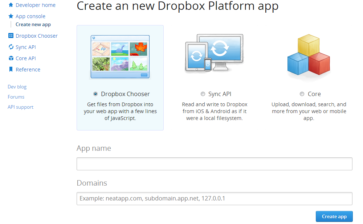363x224 pixels.
Task: Open Core API sidebar link
Action: point(26,58)
